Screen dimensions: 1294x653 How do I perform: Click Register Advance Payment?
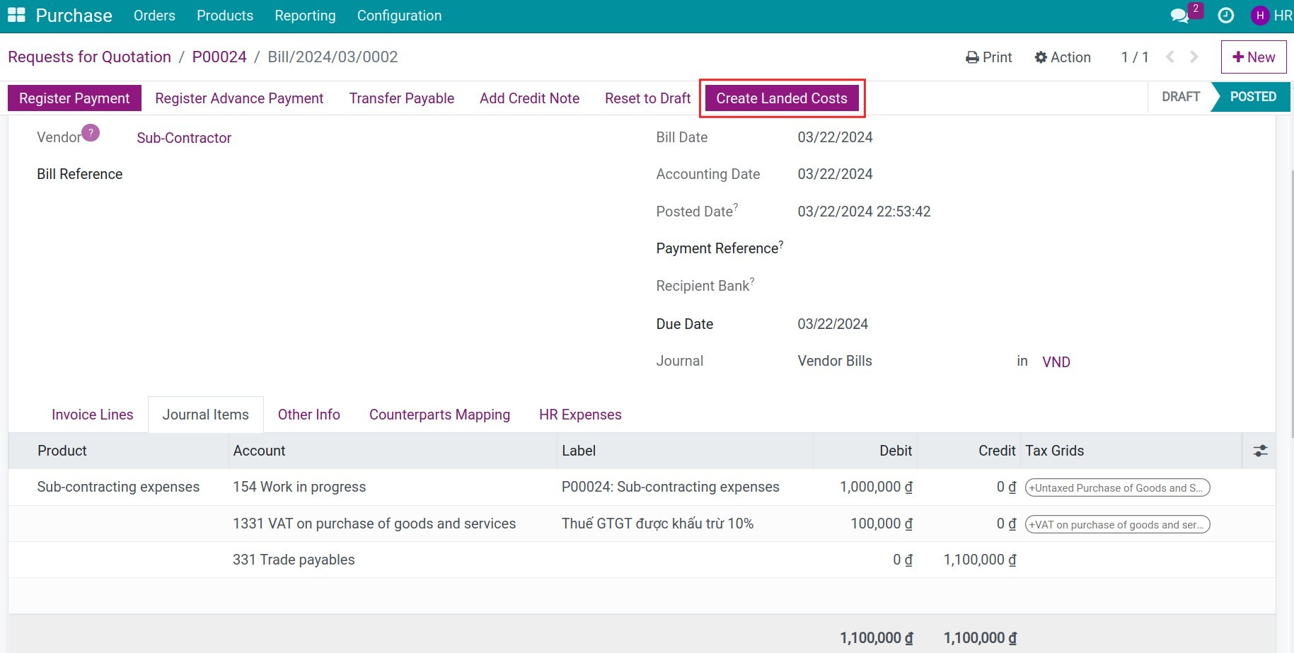tap(239, 98)
